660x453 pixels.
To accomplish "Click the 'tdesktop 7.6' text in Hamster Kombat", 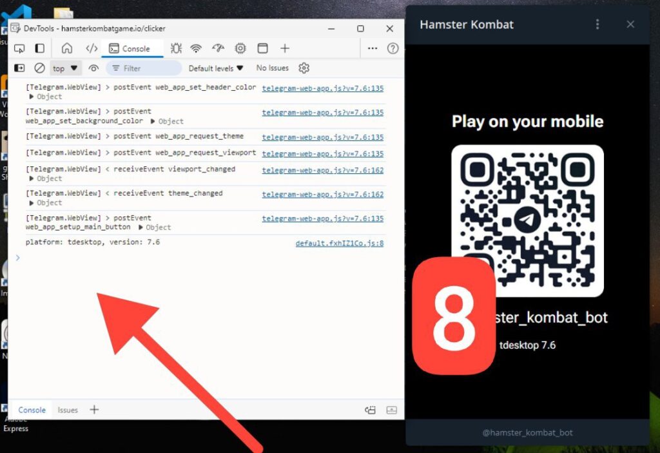I will [x=527, y=345].
